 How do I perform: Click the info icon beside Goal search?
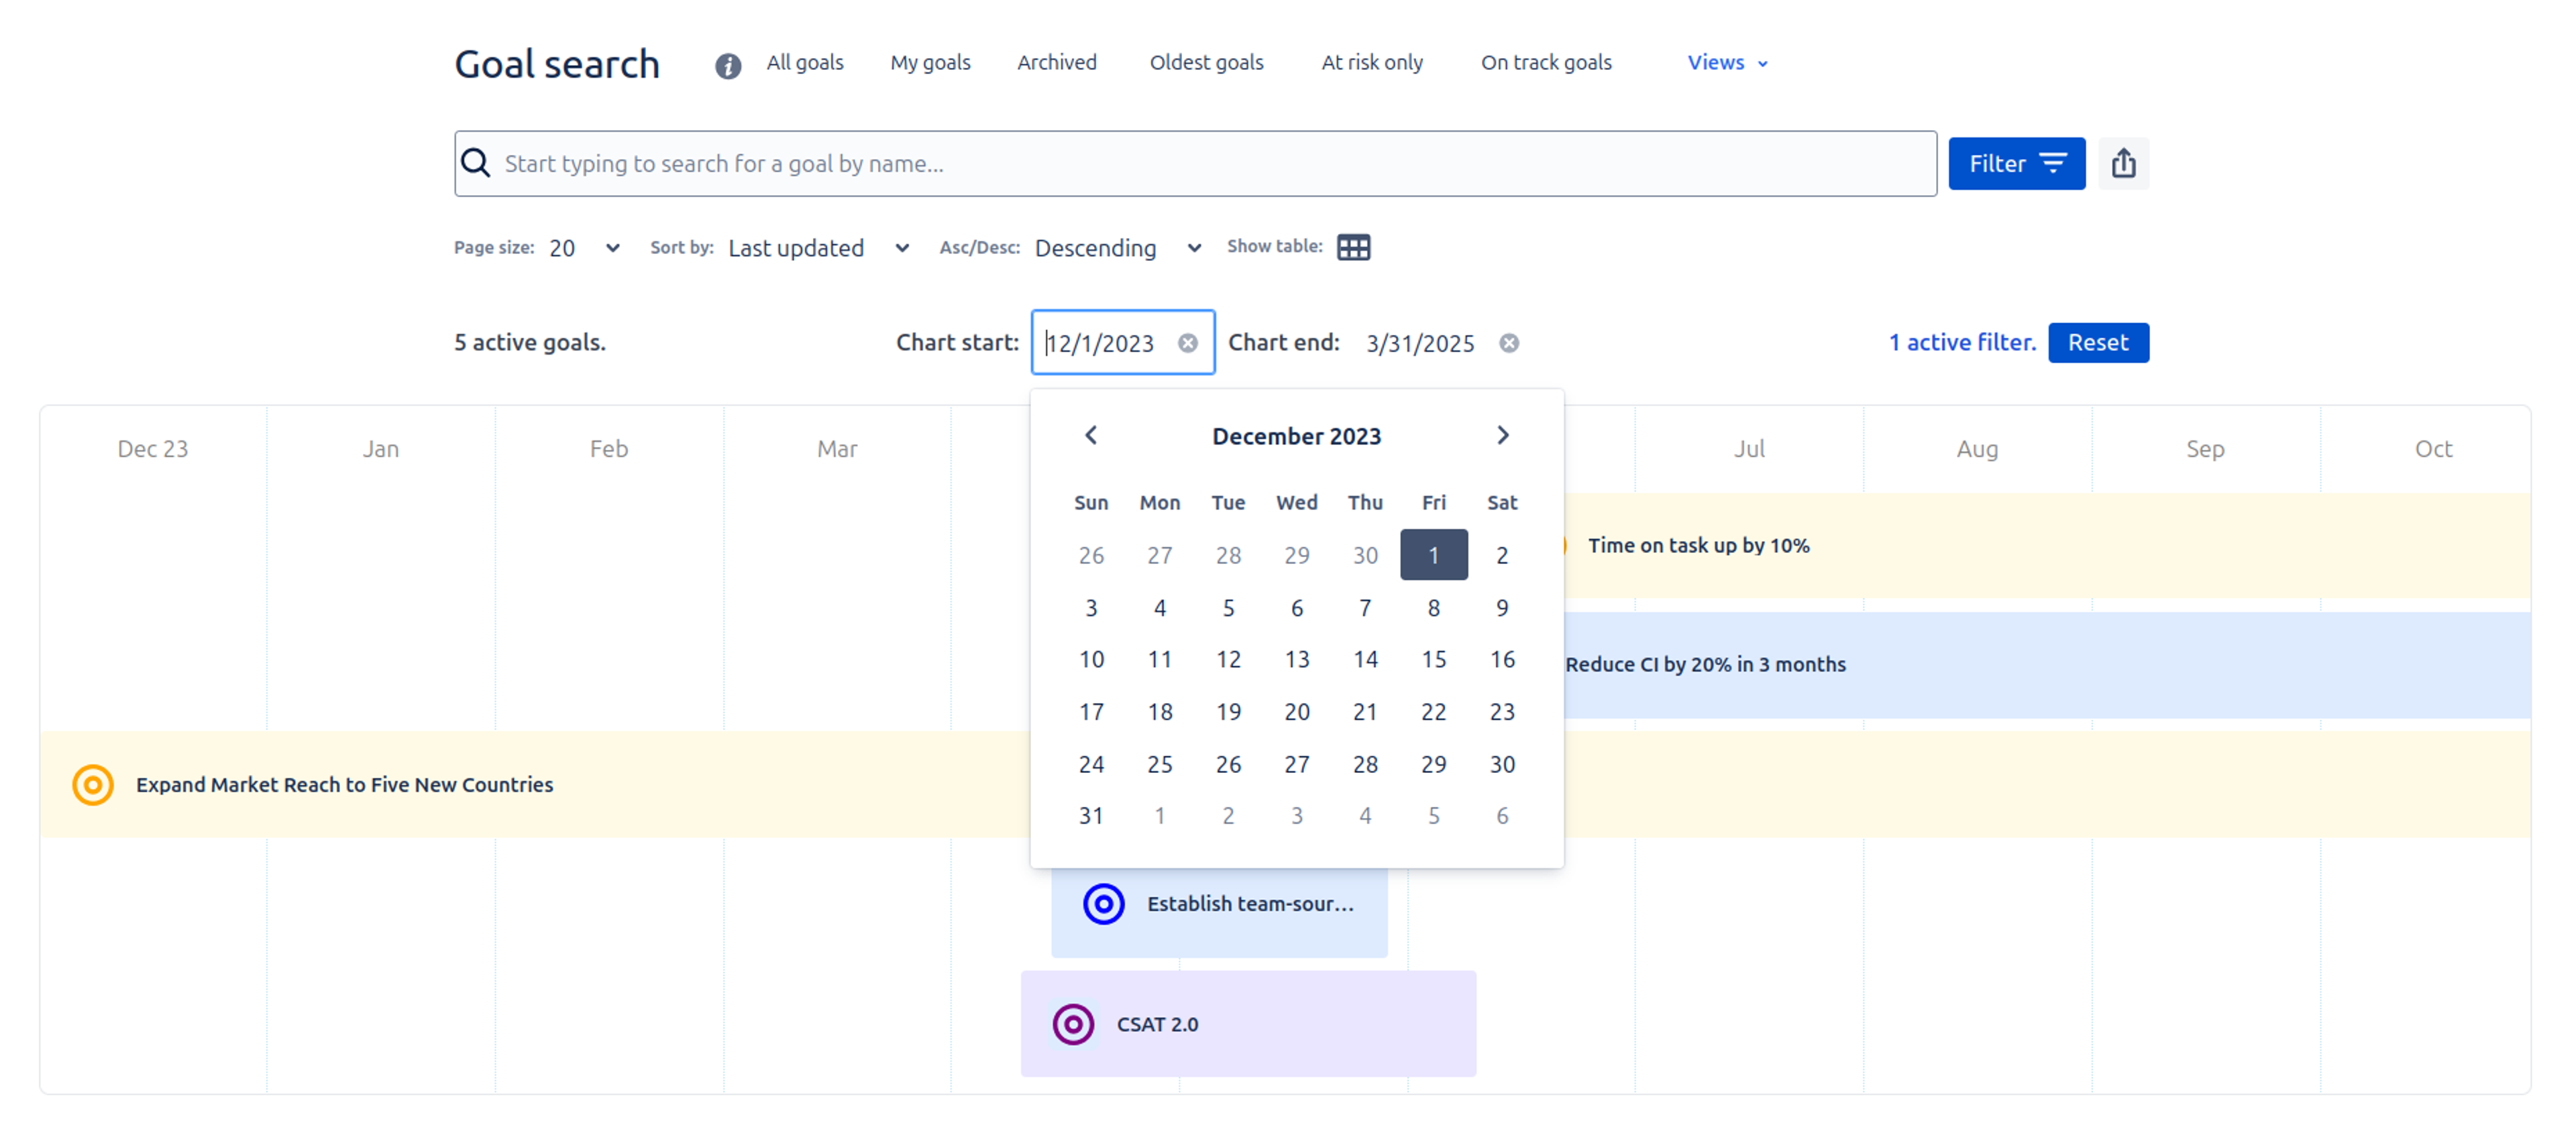click(728, 65)
